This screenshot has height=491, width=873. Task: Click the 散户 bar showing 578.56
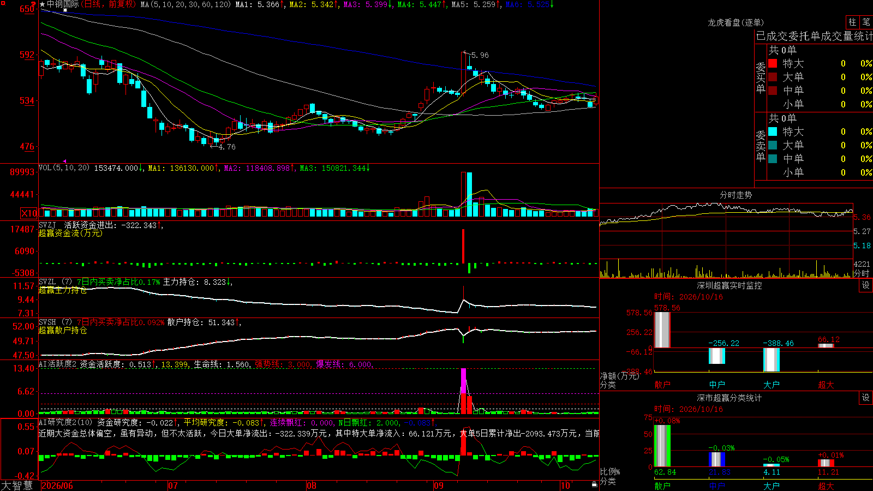tap(662, 330)
